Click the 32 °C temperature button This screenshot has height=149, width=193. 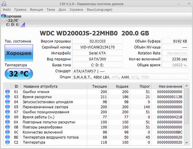point(19,74)
